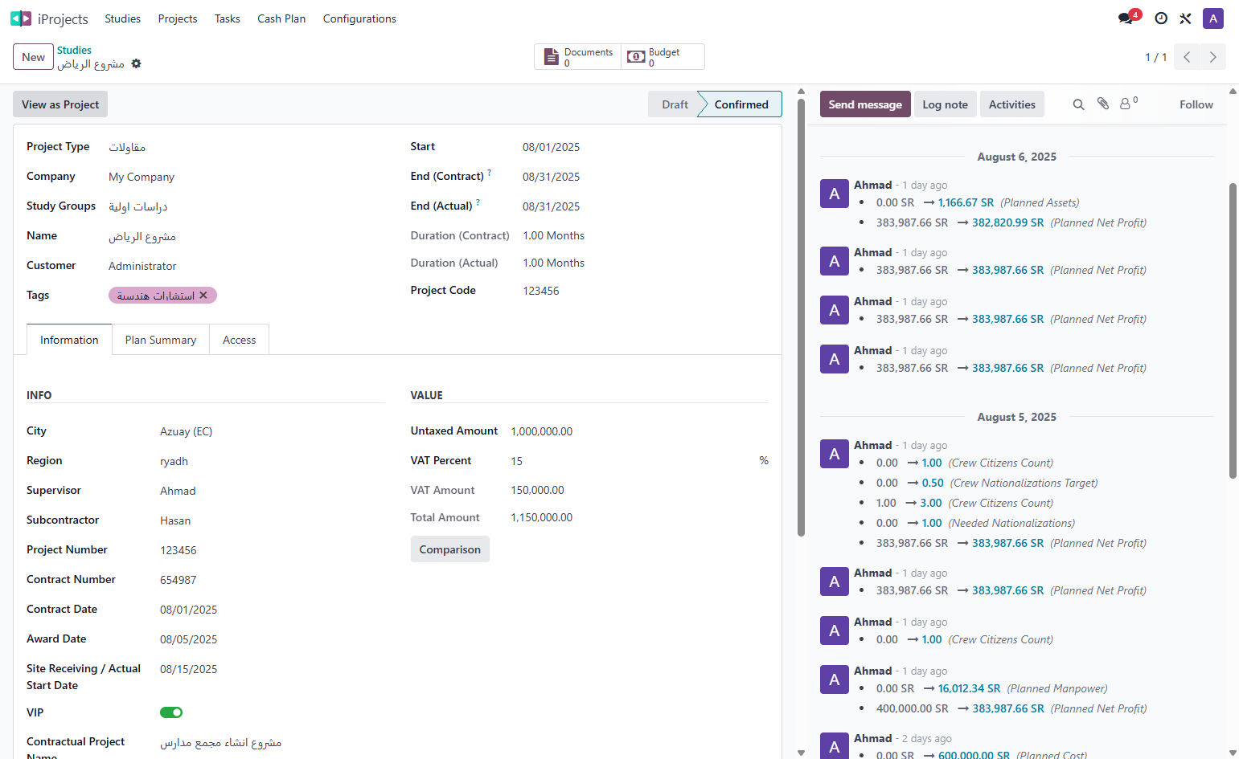This screenshot has height=759, width=1239.
Task: Edit the VAT Percent field value 15
Action: click(x=631, y=461)
